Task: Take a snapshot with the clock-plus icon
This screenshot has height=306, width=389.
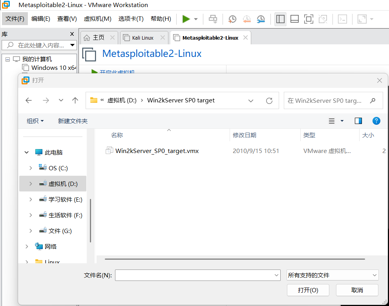Action: tap(232, 19)
